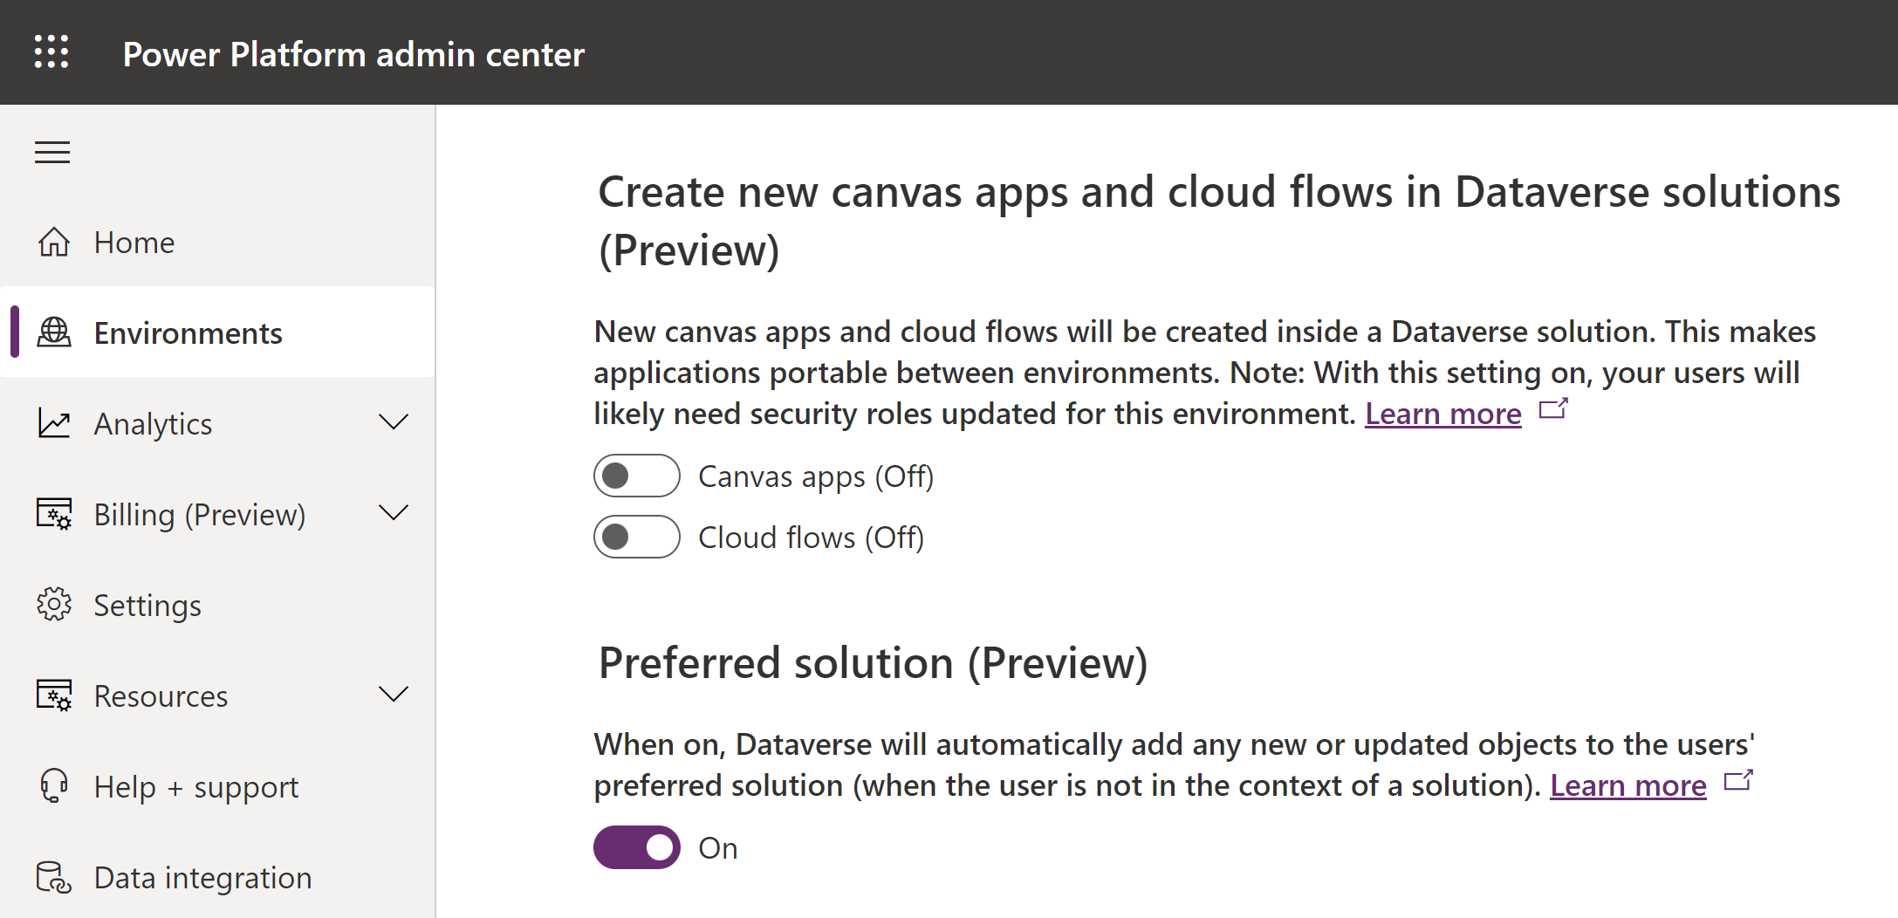Click the Settings gear icon
This screenshot has height=918, width=1898.
tap(54, 605)
